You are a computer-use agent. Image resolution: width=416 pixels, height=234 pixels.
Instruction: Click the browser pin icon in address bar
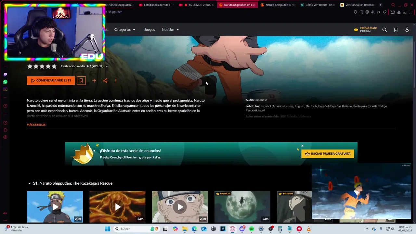point(355,12)
